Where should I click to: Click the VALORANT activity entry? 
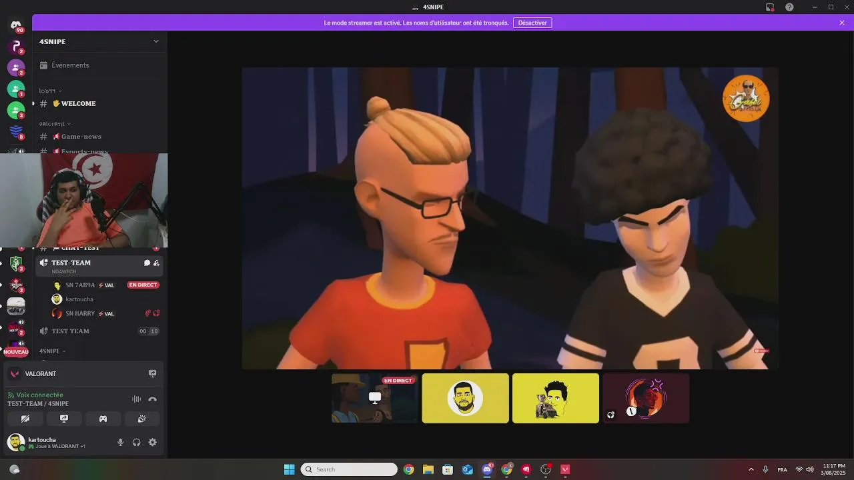point(40,374)
